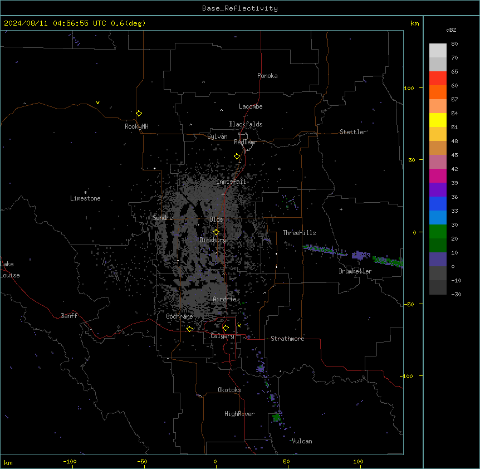Select the Drumheller label
This screenshot has height=469, width=480.
pos(355,271)
